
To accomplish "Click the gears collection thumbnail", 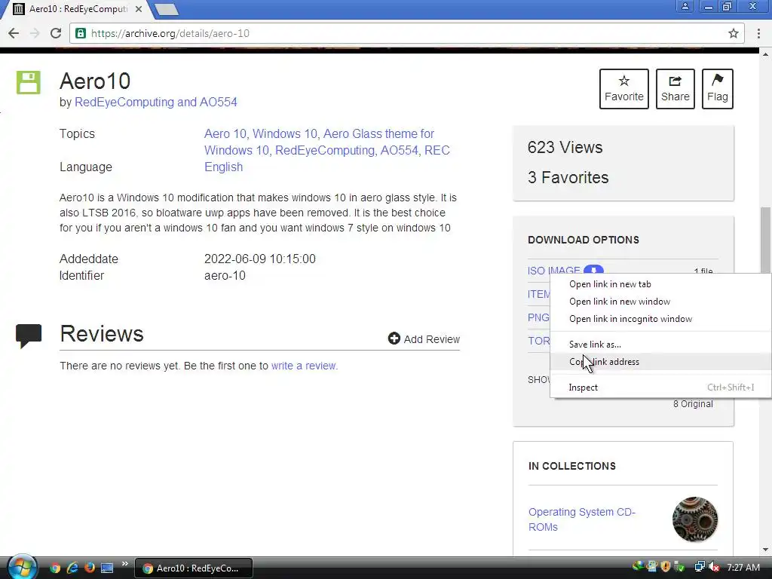I will [x=694, y=519].
